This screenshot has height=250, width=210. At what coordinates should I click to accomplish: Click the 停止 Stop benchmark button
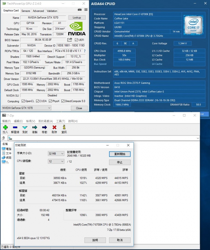pyautogui.click(x=120, y=162)
